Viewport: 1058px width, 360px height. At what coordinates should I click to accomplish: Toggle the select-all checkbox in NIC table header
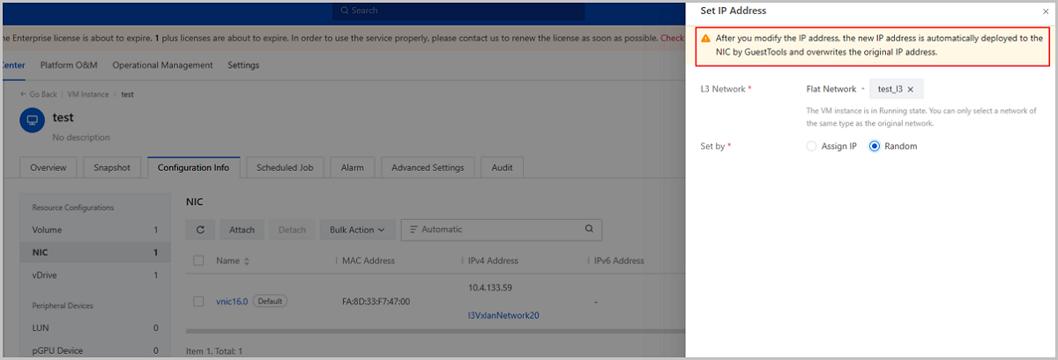coord(198,261)
